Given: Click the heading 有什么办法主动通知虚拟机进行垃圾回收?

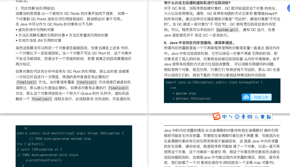Looking at the screenshot, I should click(197, 3).
